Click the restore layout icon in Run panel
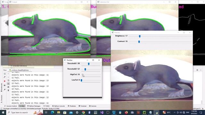 point(5,85)
